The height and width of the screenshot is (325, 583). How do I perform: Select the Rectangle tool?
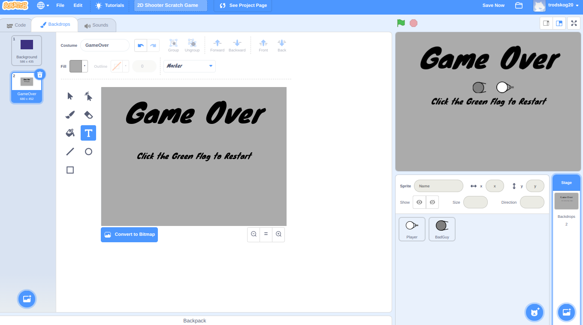point(70,170)
